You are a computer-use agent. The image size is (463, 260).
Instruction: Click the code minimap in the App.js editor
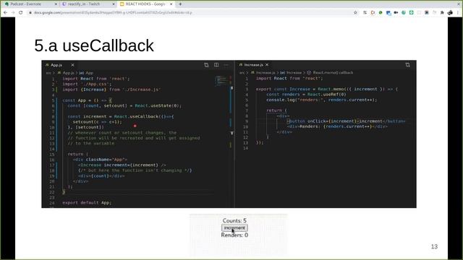[221, 81]
